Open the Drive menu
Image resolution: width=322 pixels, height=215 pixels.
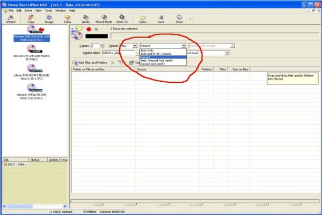(28, 11)
